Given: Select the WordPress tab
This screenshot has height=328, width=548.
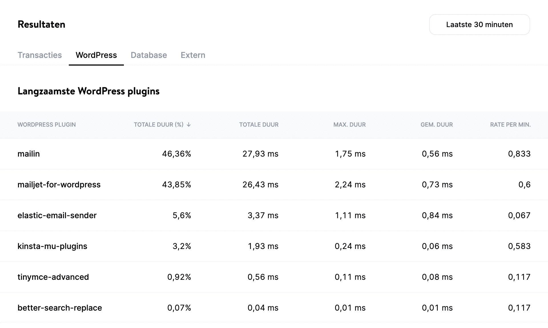Looking at the screenshot, I should pos(96,55).
